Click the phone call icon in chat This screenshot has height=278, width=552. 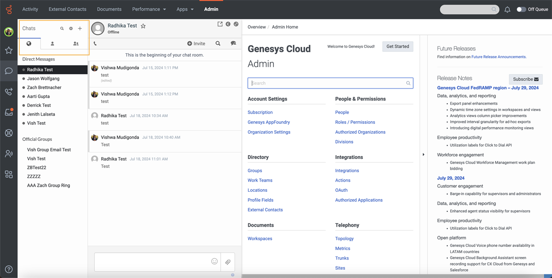[95, 44]
